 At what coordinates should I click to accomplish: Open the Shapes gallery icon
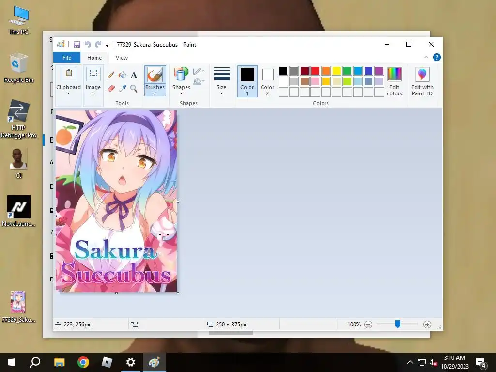[181, 75]
